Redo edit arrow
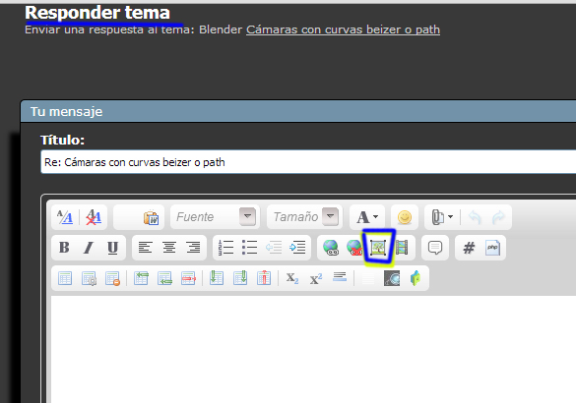Viewport: 576px width, 403px height. click(x=498, y=217)
